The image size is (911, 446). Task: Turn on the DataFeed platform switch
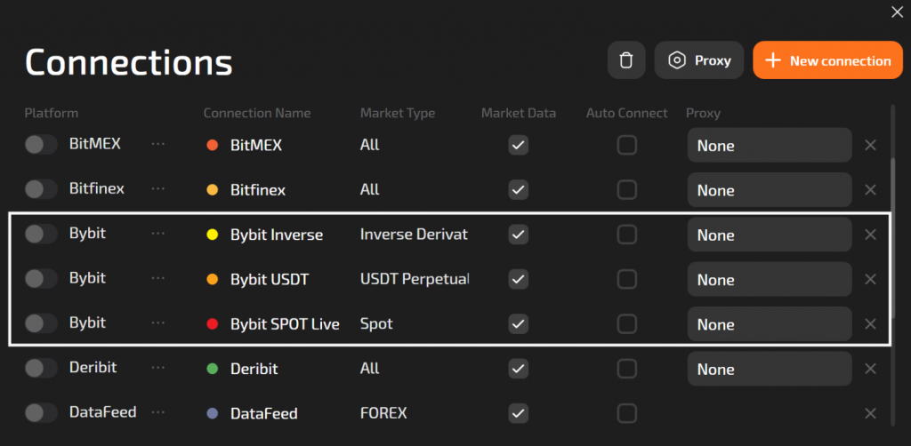pyautogui.click(x=41, y=413)
